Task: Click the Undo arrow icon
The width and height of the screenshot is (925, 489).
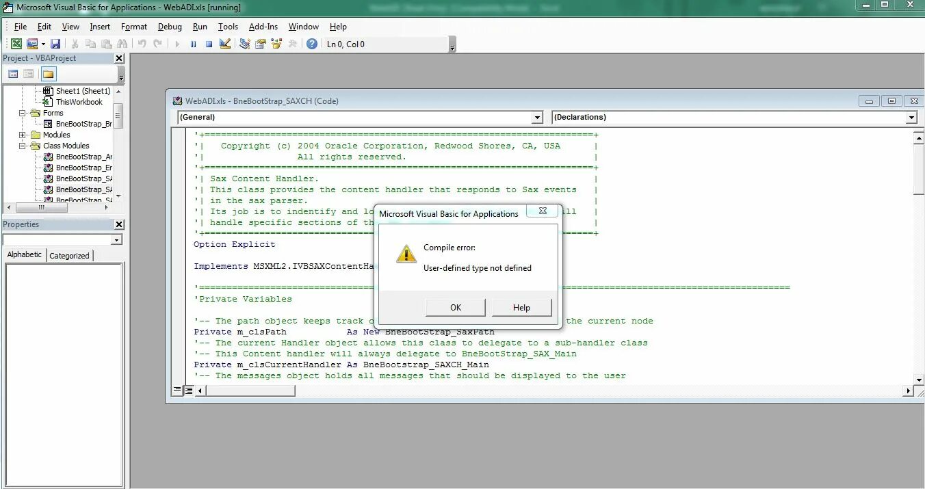Action: [142, 44]
